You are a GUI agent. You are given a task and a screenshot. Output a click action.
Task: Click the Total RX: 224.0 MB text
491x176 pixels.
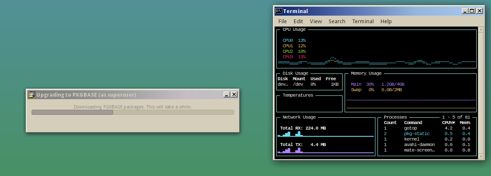[303, 128]
